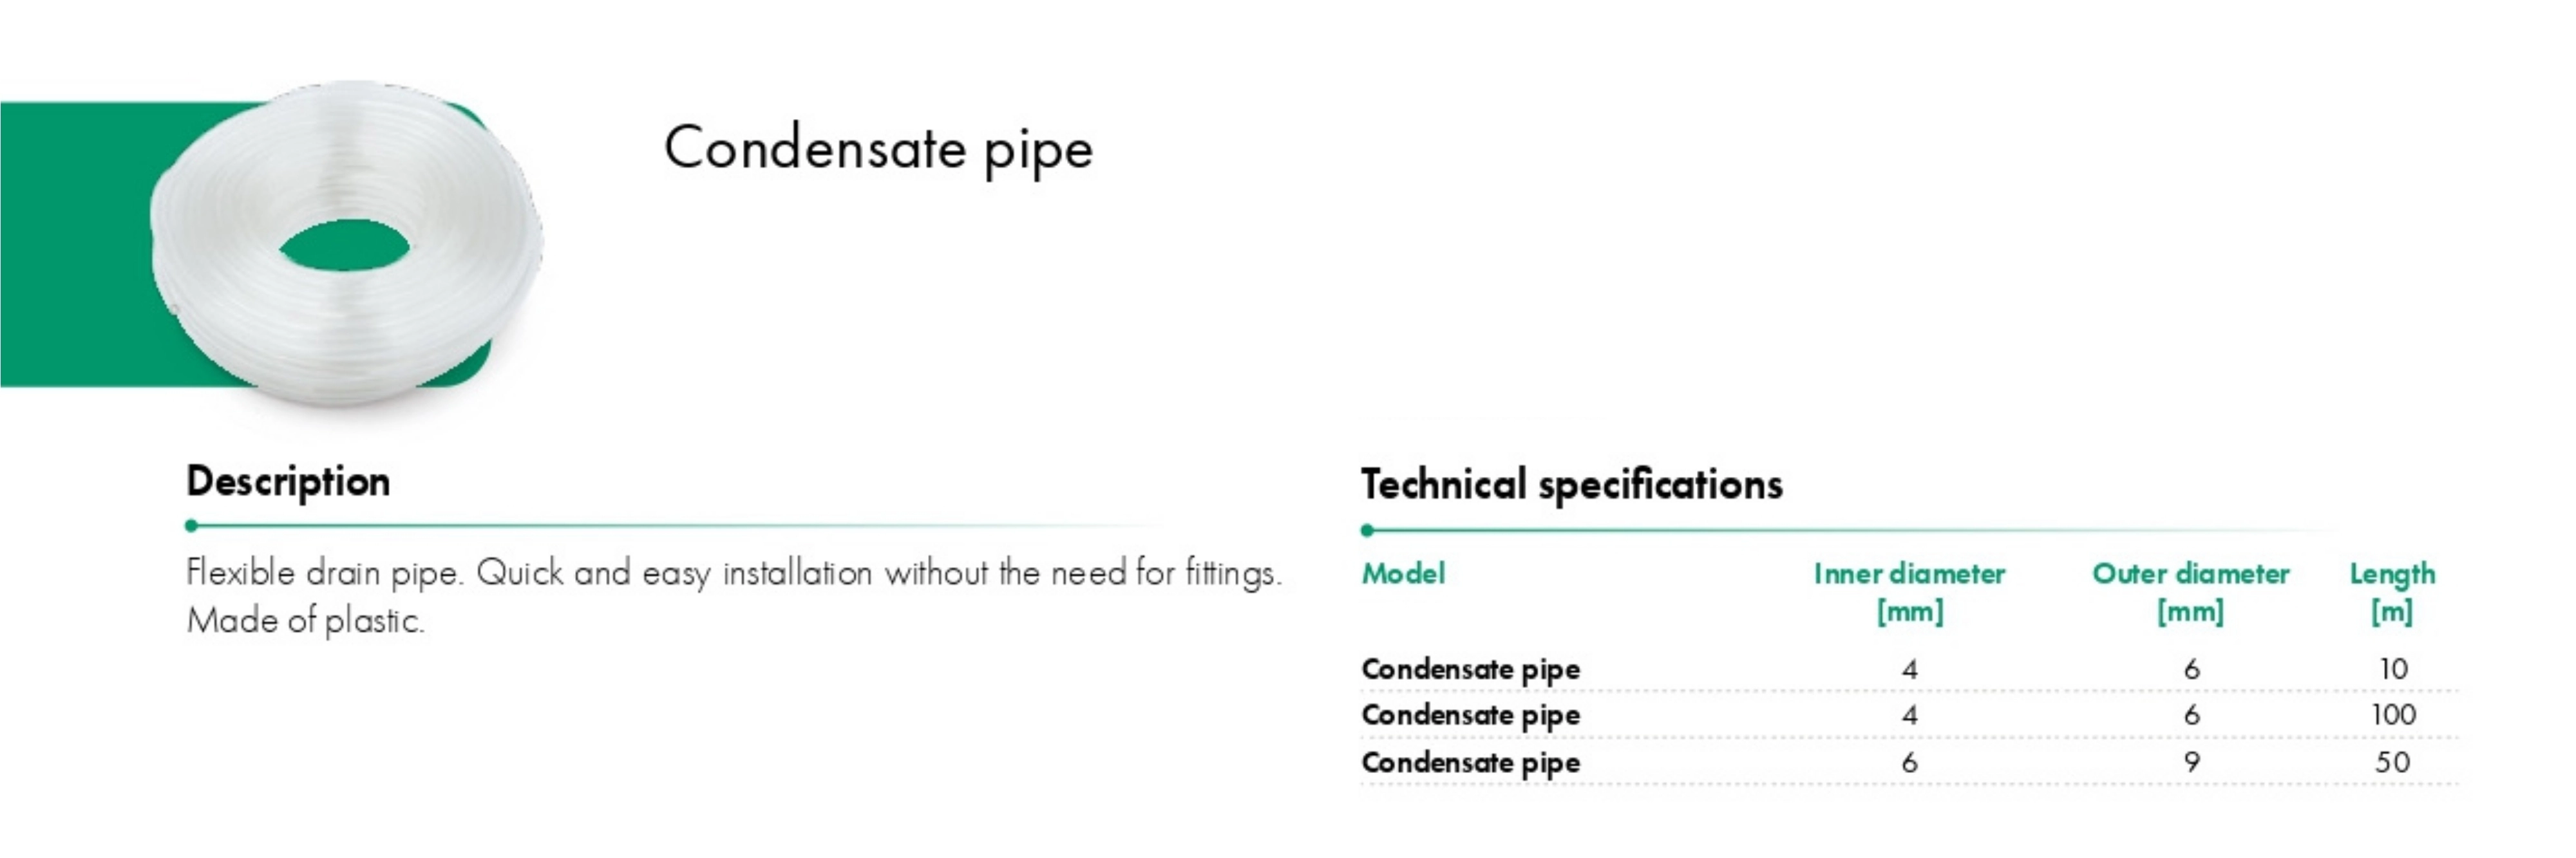2576x858 pixels.
Task: Click the outer diameter value 9
Action: (2191, 762)
